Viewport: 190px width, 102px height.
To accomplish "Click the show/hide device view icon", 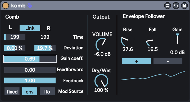I will click(x=167, y=6).
